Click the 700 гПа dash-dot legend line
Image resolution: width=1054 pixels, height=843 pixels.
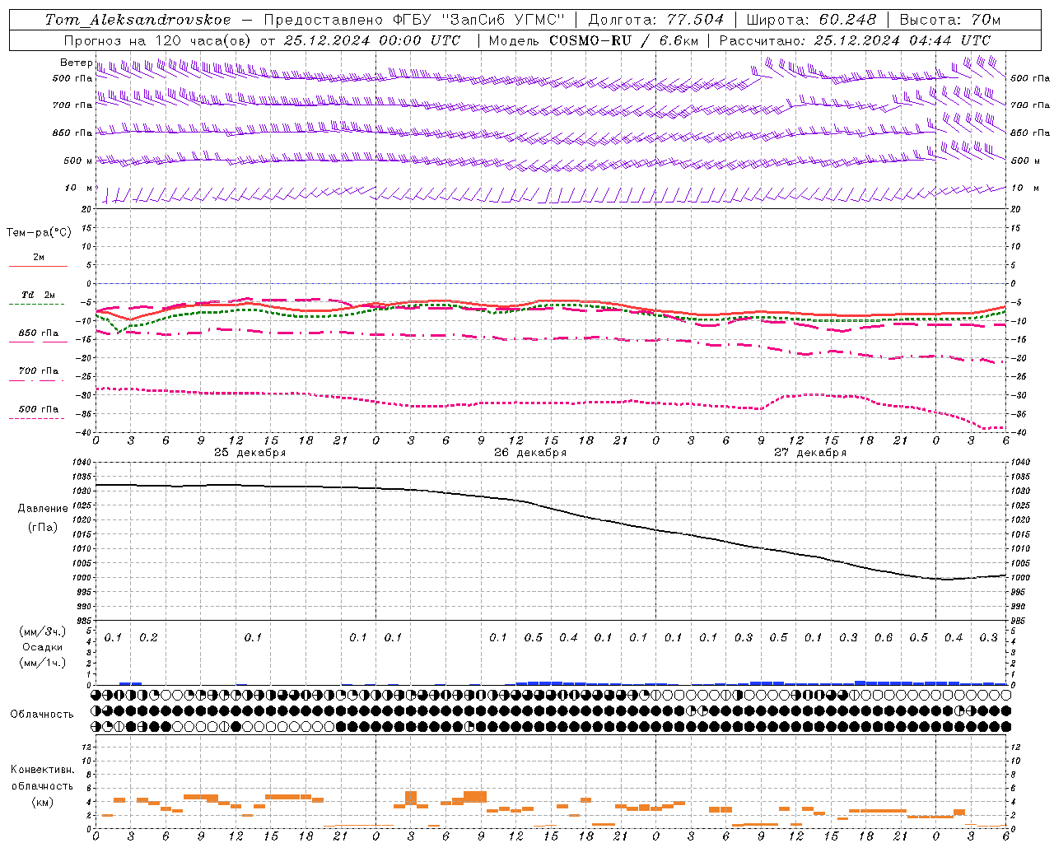click(36, 380)
